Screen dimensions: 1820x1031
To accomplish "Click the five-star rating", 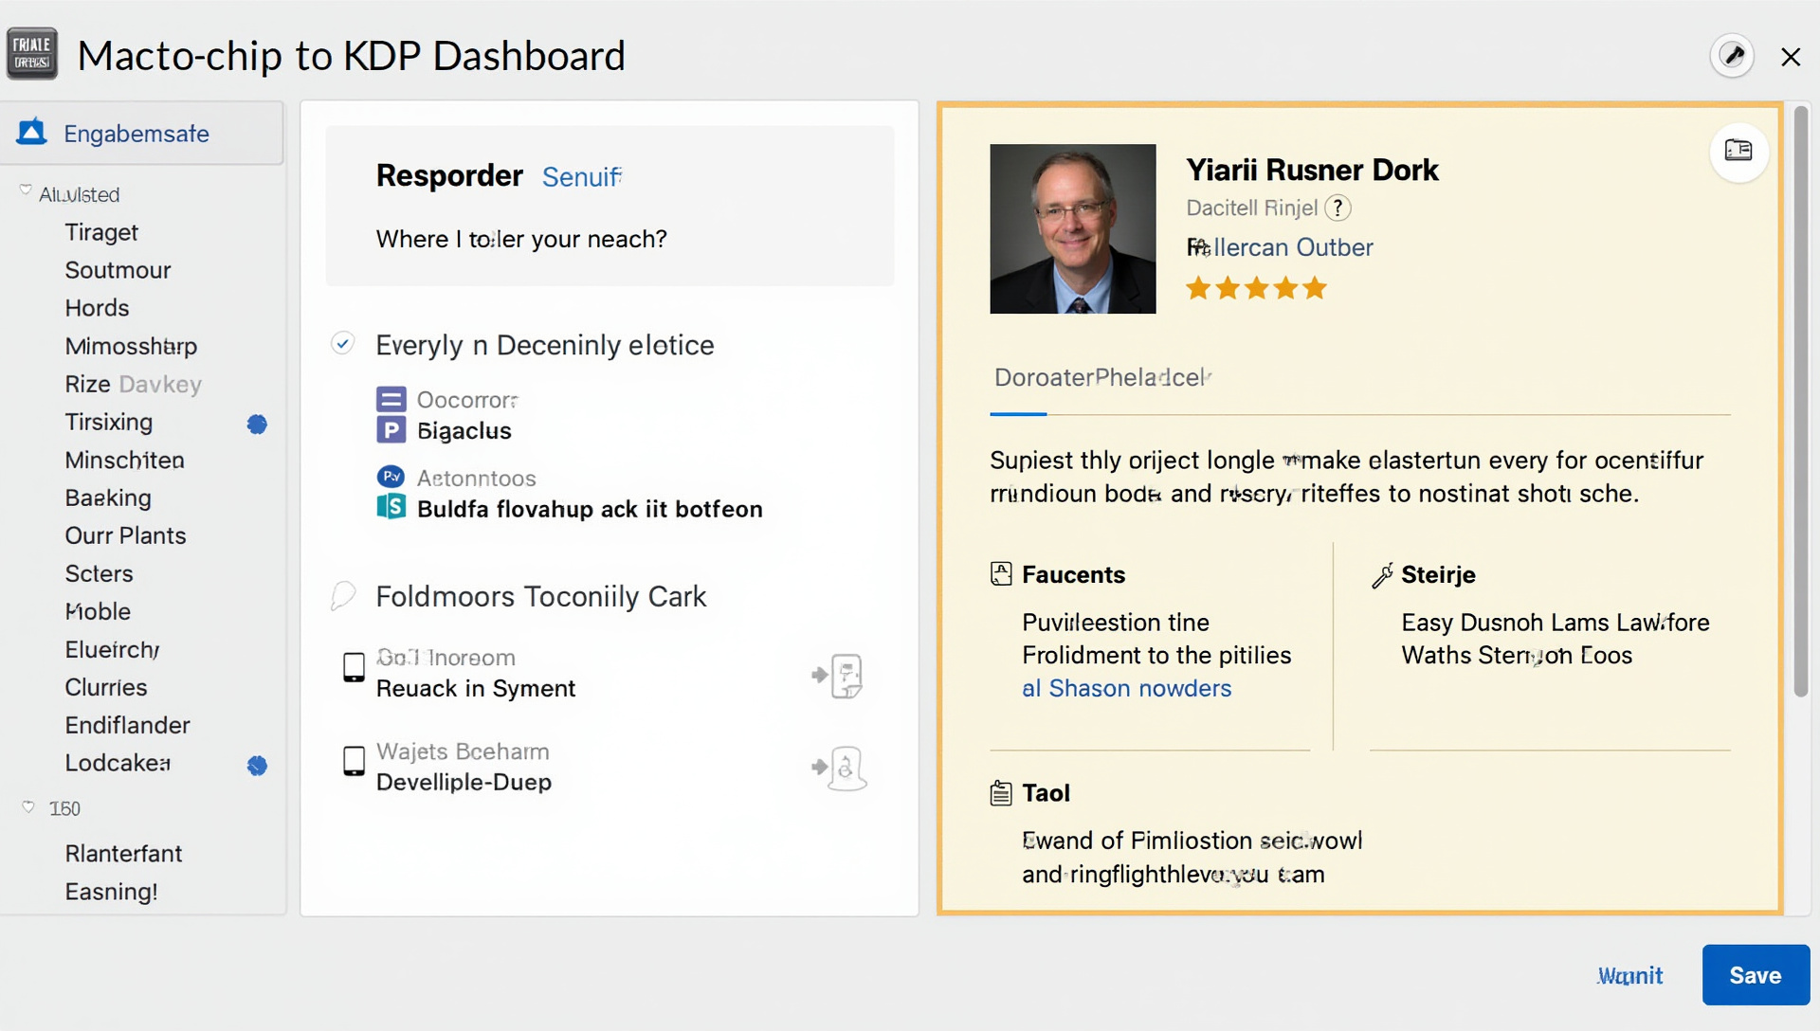I will 1256,288.
